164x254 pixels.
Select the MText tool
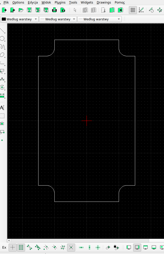tap(2, 108)
